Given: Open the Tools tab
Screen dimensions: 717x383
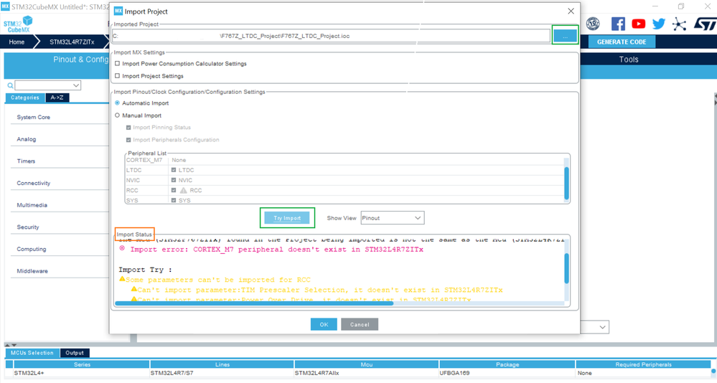Looking at the screenshot, I should click(x=628, y=60).
